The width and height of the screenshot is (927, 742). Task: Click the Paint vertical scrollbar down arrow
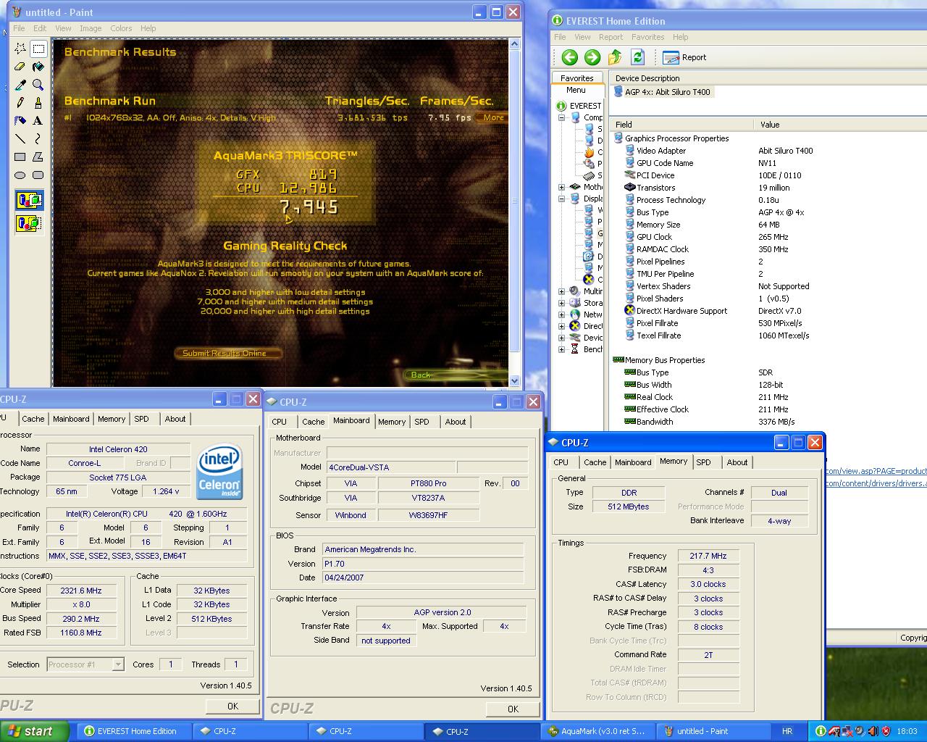click(515, 381)
